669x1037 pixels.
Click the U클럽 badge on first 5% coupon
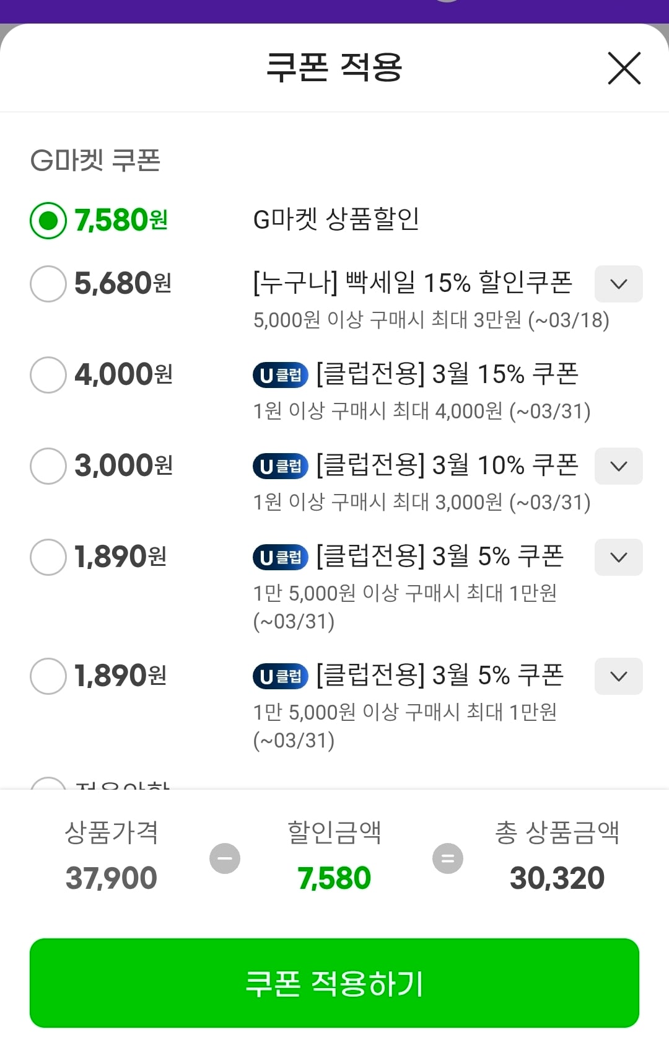pos(281,557)
